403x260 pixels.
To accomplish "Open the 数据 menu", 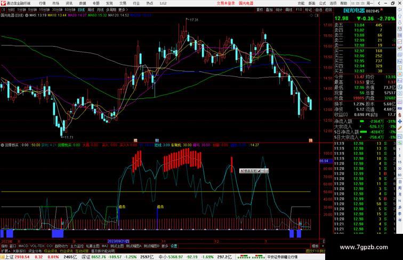I will pos(83,3).
